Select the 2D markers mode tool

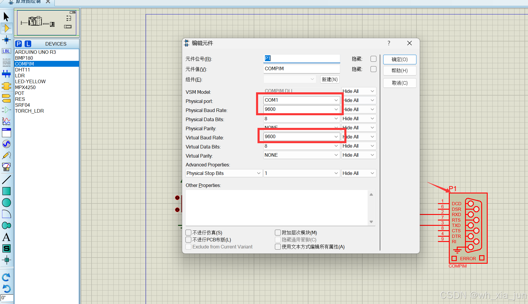pyautogui.click(x=6, y=260)
